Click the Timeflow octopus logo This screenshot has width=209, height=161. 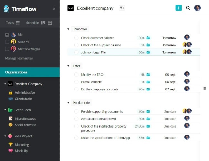(6, 9)
